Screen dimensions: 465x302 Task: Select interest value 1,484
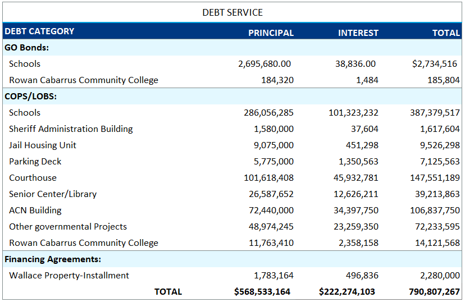367,80
